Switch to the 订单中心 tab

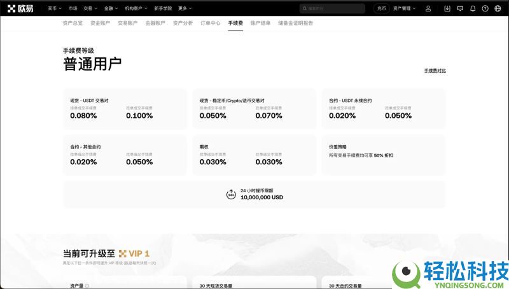coord(210,23)
